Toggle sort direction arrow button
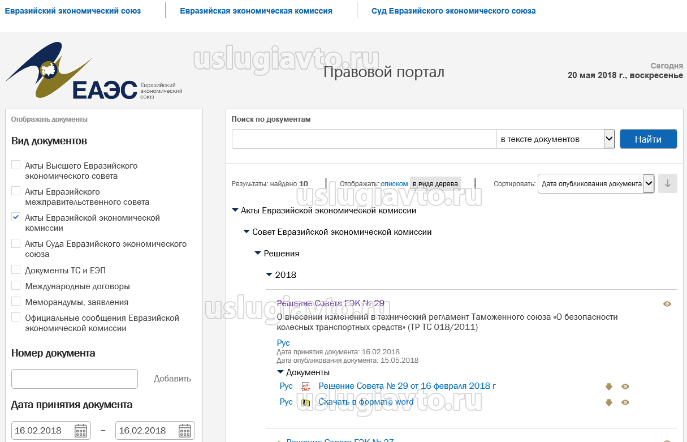Viewport: 687px width, 442px height. pyautogui.click(x=668, y=183)
